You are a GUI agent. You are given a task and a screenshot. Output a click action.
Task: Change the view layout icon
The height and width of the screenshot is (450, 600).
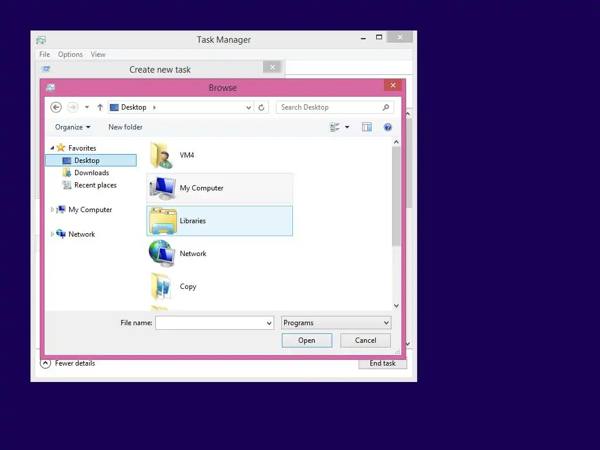pyautogui.click(x=335, y=127)
